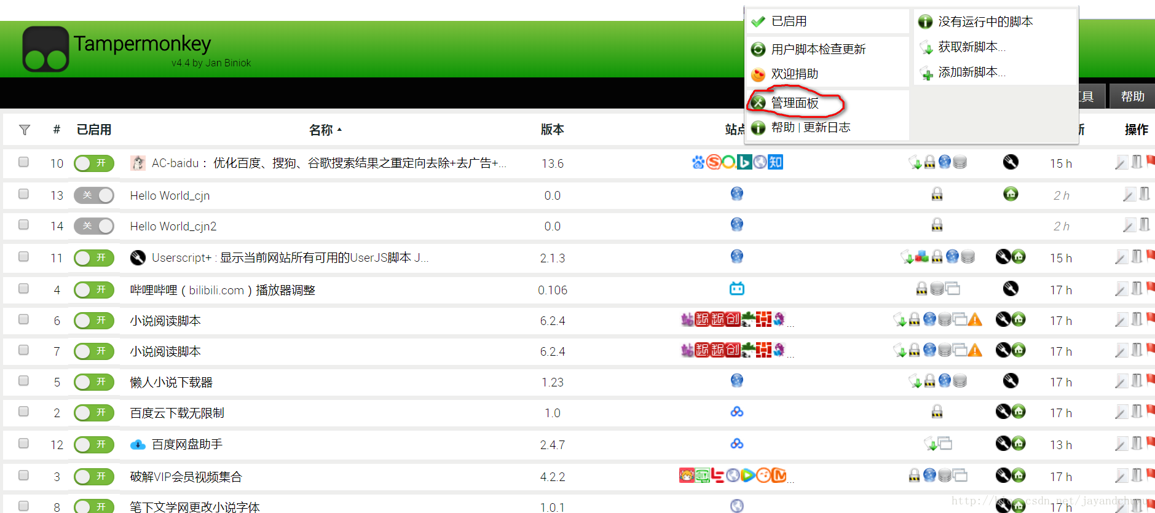The image size is (1155, 513).
Task: Click the Zhihu 知 site icon in AC-baidu row
Action: coord(776,162)
